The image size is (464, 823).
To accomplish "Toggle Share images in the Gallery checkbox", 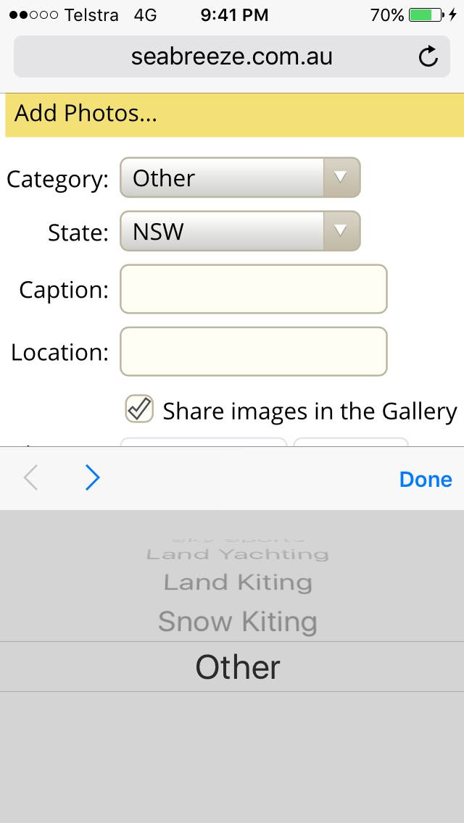I will point(139,409).
